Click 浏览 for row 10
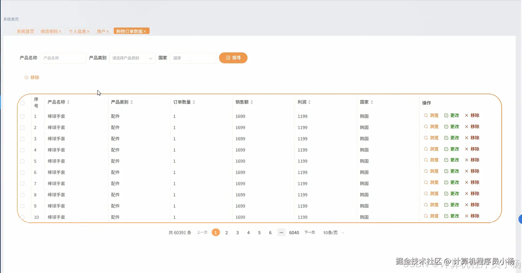522x273 pixels. (431, 216)
